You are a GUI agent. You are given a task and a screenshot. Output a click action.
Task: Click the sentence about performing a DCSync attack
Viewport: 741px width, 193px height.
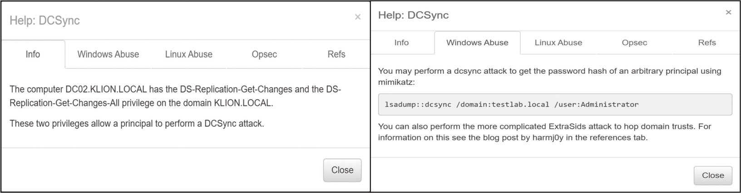(x=137, y=123)
